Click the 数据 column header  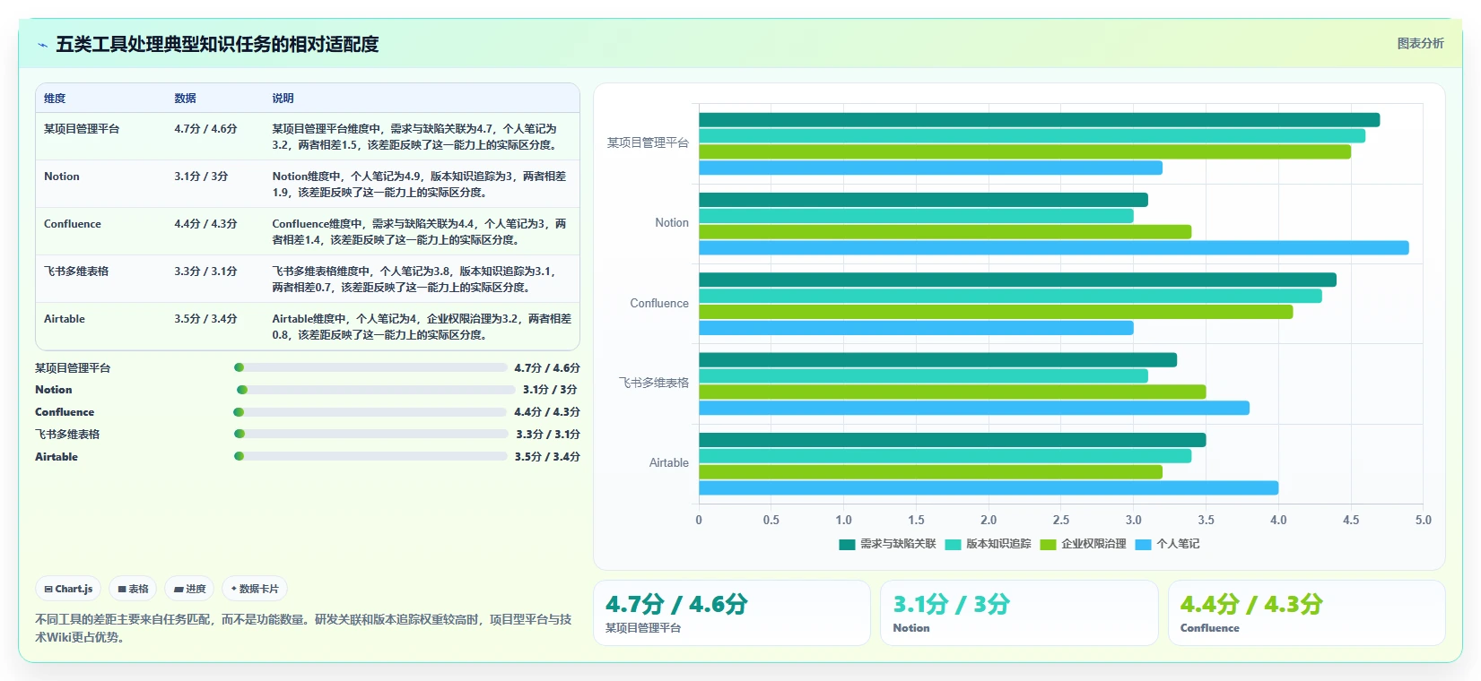pyautogui.click(x=185, y=99)
